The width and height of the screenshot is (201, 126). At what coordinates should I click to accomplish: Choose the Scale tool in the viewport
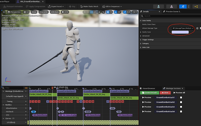[95, 12]
